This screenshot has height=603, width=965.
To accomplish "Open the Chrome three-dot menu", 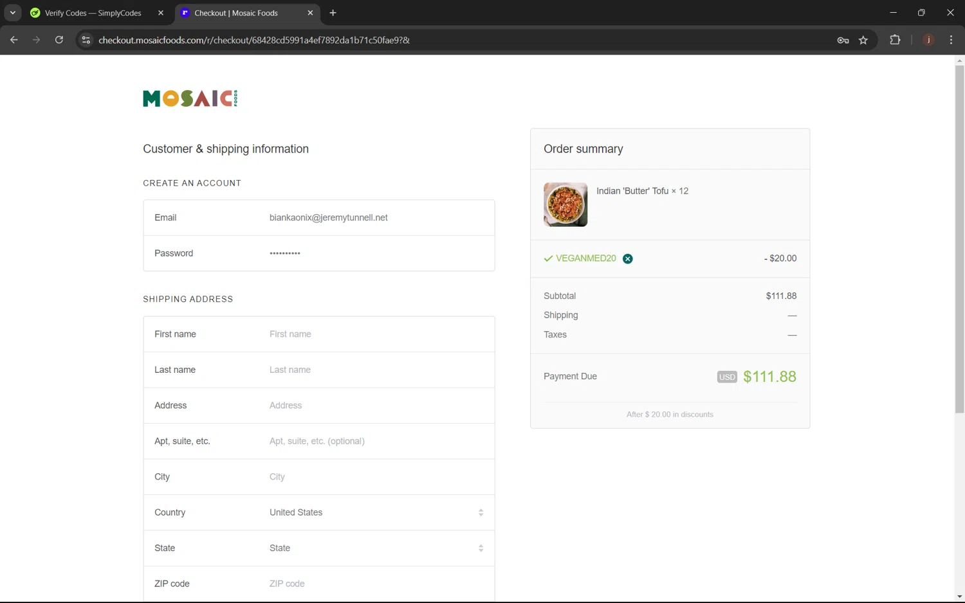I will (951, 40).
